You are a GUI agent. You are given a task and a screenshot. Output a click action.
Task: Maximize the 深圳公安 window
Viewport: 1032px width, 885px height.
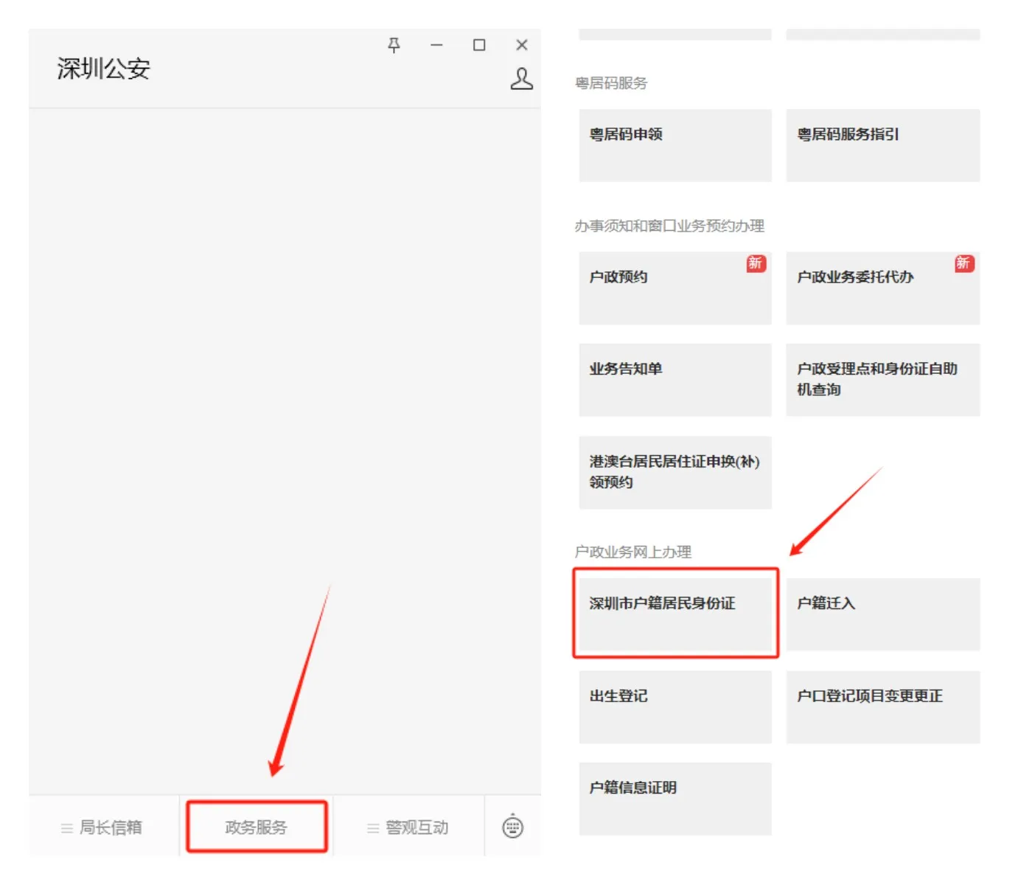(x=479, y=45)
